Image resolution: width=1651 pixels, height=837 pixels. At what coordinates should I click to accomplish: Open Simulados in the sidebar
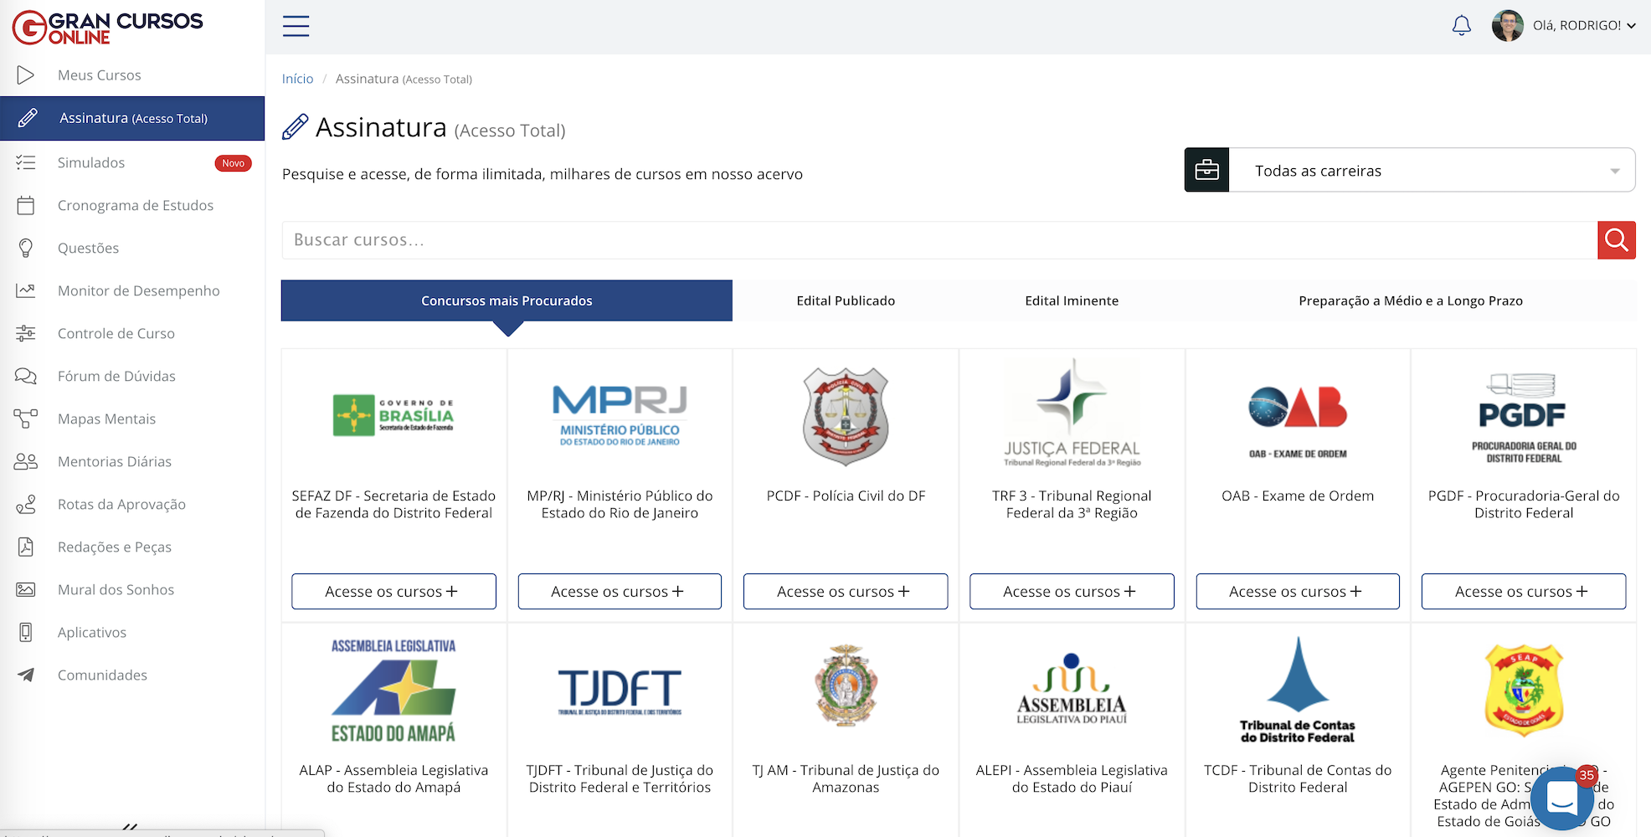pyautogui.click(x=90, y=162)
